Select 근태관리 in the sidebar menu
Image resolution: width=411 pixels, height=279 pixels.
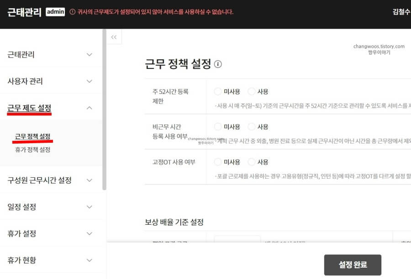(x=21, y=54)
